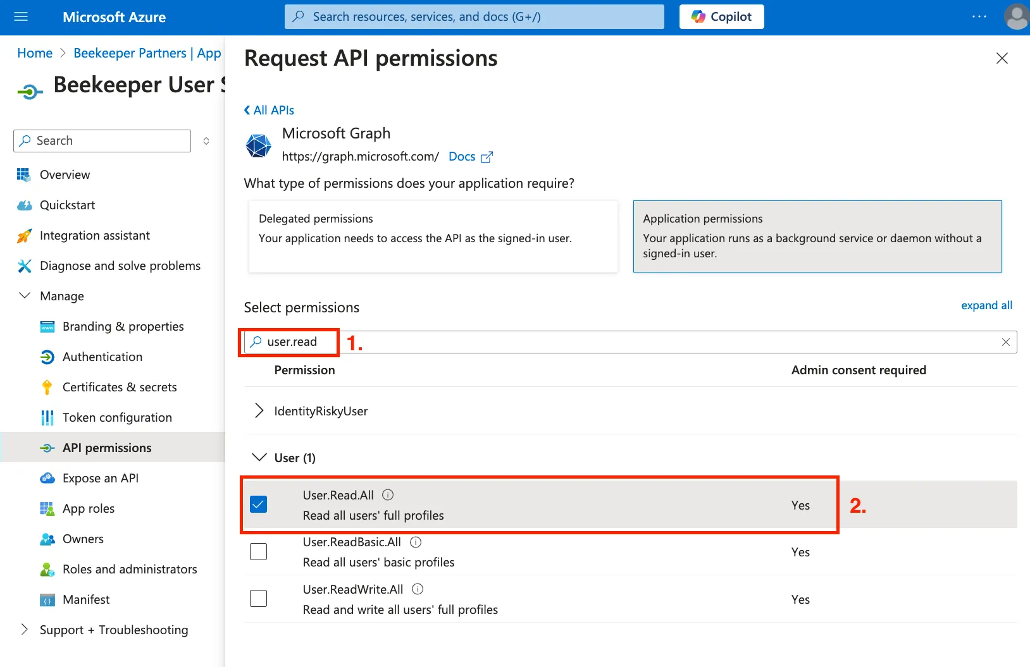Click the Microsoft Graph logo icon
1030x667 pixels.
(x=258, y=145)
